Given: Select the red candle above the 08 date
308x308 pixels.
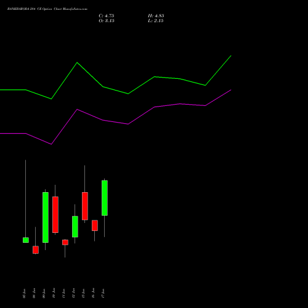Looking at the screenshot, I should pos(36,249).
